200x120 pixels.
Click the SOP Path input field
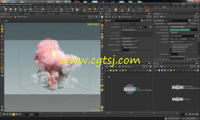[x=182, y=36]
